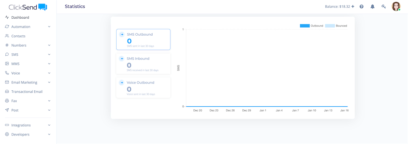This screenshot has height=144, width=408.
Task: Select the SMS Outbound statistics card
Action: (143, 40)
